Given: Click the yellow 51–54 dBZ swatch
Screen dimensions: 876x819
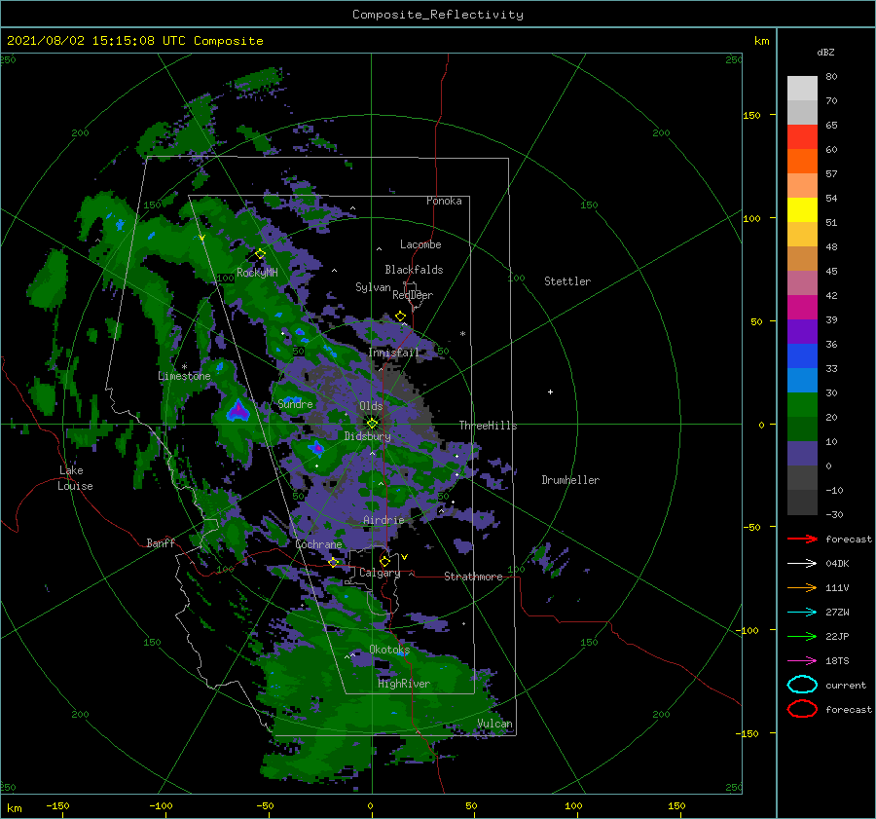Looking at the screenshot, I should (802, 210).
